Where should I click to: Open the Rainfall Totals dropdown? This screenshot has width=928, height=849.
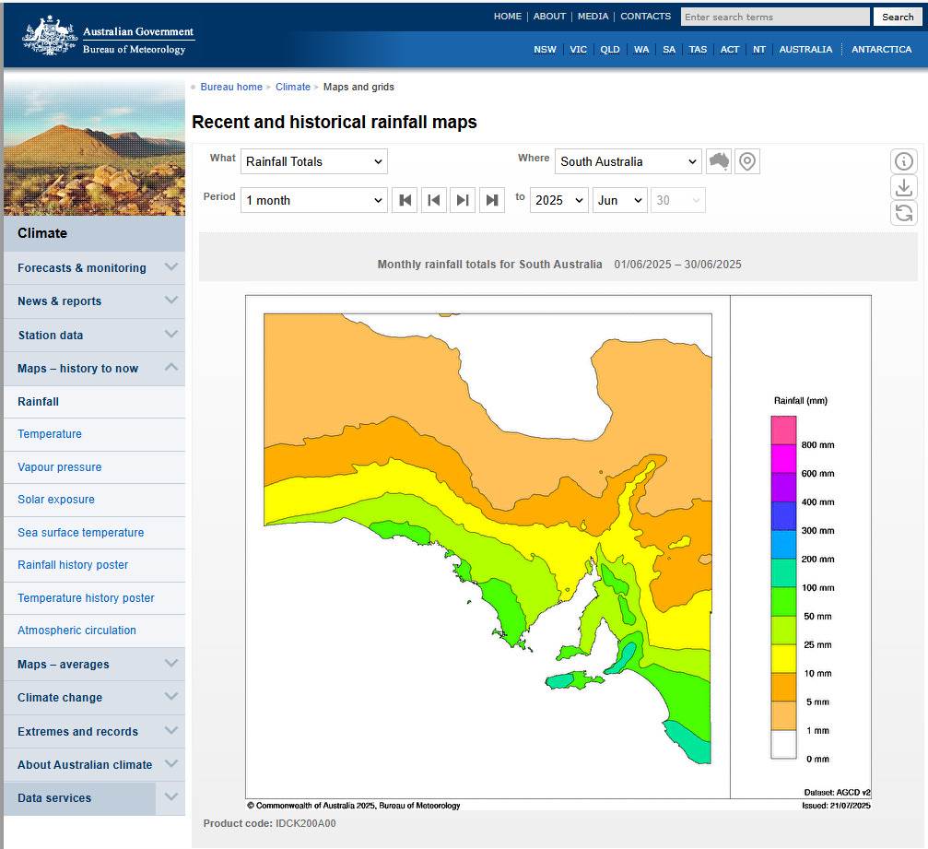(313, 161)
